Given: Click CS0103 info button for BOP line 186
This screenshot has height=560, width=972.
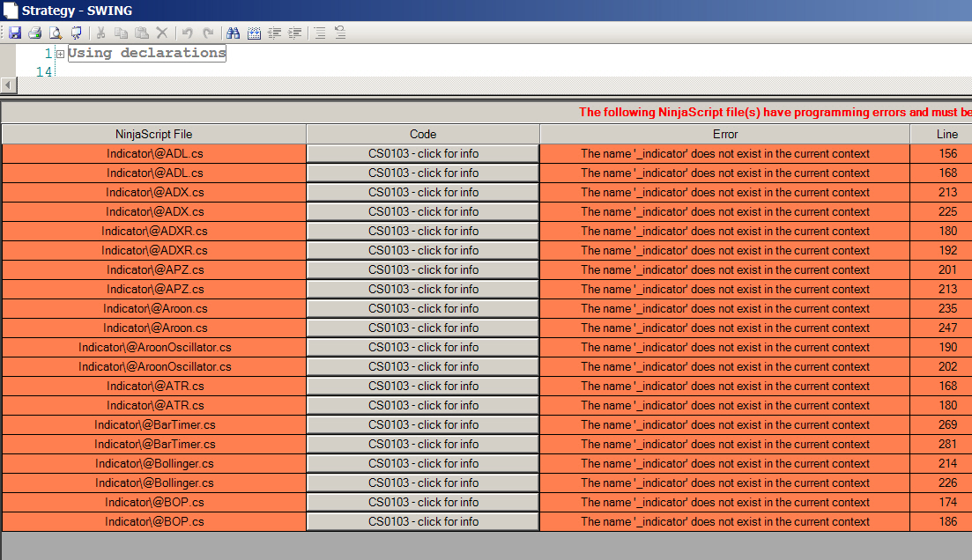Looking at the screenshot, I should (423, 521).
